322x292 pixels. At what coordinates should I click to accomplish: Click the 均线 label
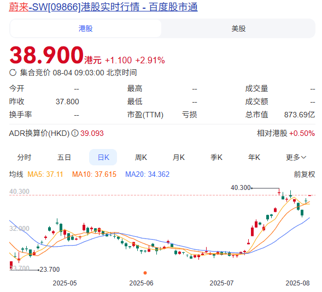[16, 174]
